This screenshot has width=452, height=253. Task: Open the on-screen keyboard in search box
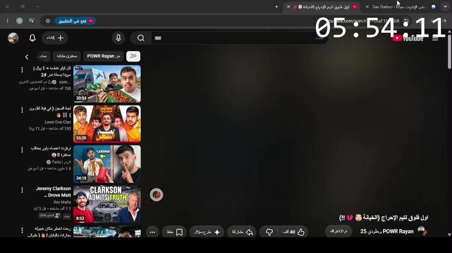click(x=158, y=38)
